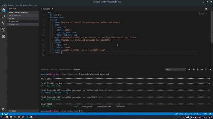Kill terminal with trash icon
Screen dimensions: 213x119
198,69
